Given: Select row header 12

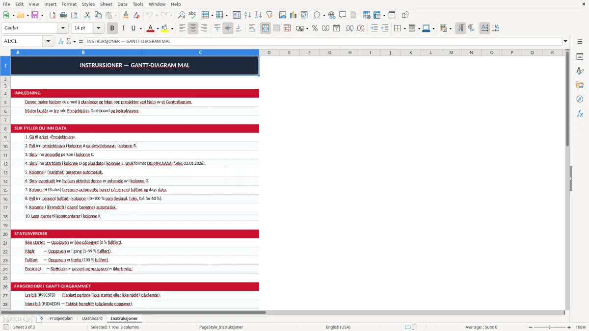Looking at the screenshot, I should (x=5, y=164).
